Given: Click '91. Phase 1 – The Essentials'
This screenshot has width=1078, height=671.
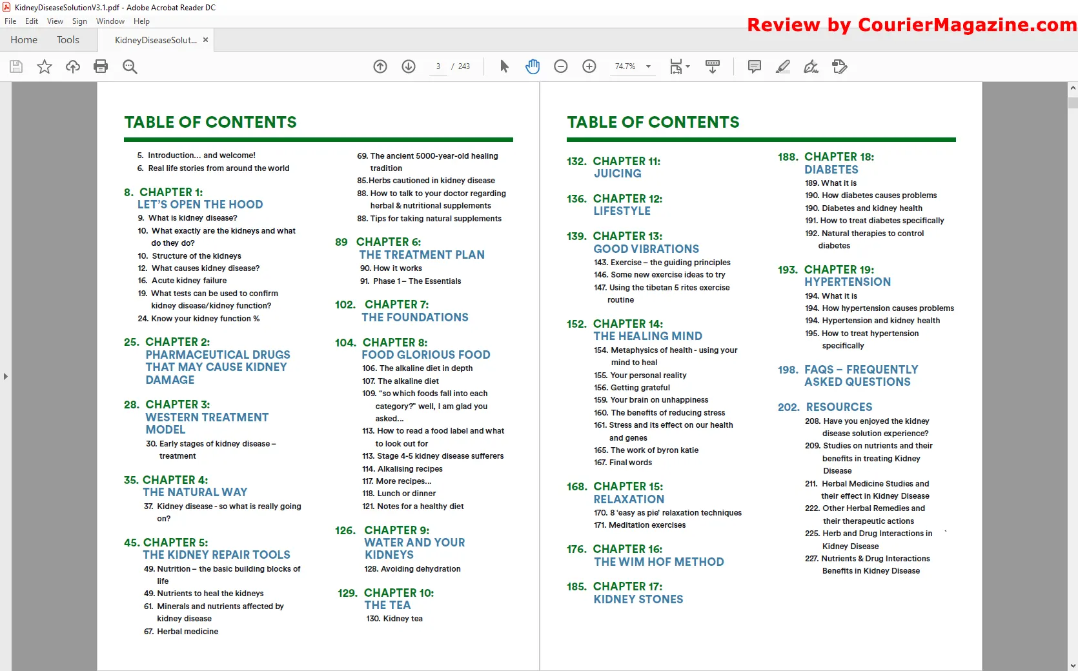Looking at the screenshot, I should click(x=411, y=281).
